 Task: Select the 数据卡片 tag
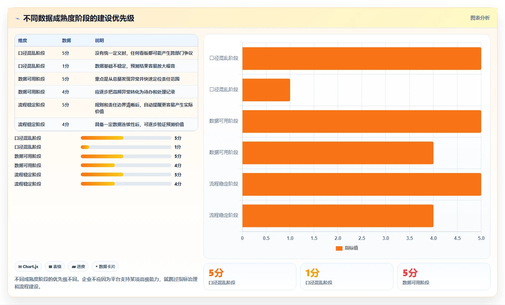105,267
